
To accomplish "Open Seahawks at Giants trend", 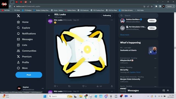I will [x=128, y=50].
